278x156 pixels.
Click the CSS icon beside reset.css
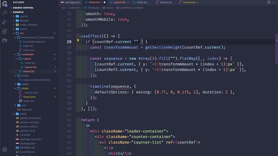pyautogui.click(x=20, y=101)
